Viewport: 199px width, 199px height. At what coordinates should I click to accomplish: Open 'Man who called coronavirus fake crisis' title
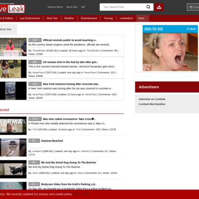69,119
